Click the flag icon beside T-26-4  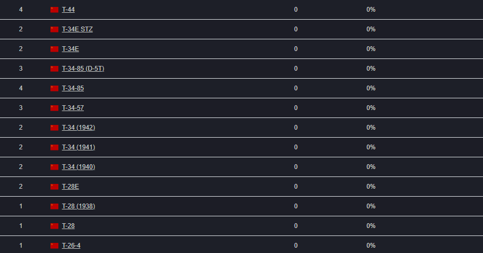(54, 246)
